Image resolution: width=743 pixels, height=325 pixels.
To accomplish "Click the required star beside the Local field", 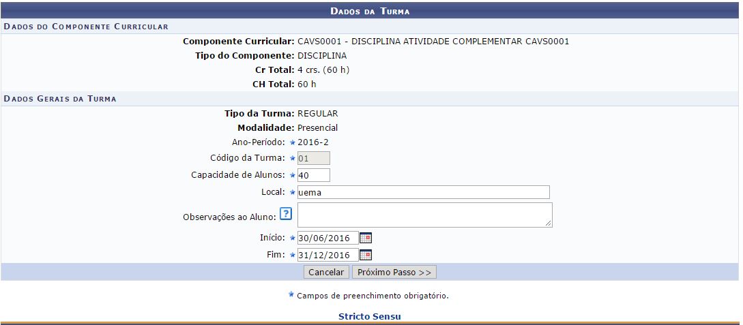I will coord(293,193).
